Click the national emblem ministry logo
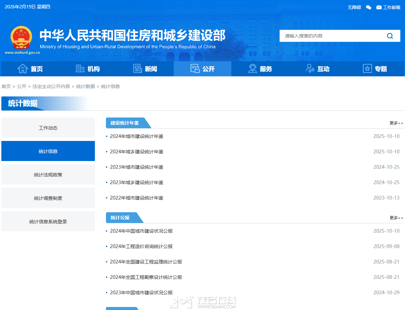 [21, 37]
